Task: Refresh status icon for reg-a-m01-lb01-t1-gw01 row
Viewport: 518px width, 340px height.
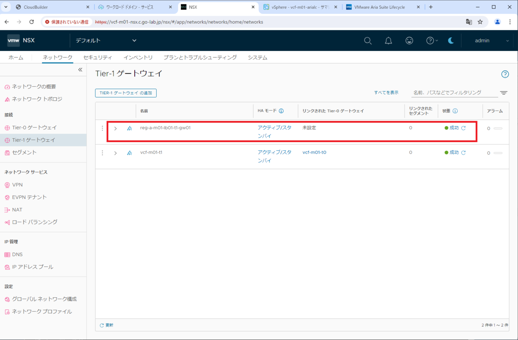Action: [x=463, y=128]
